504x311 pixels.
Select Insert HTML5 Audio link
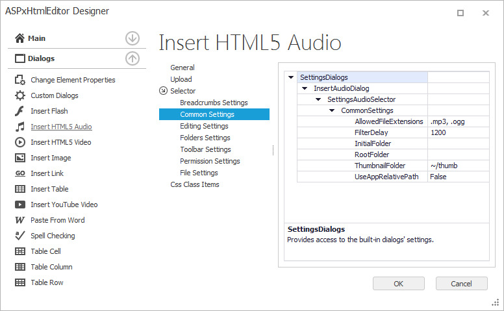[x=61, y=127]
